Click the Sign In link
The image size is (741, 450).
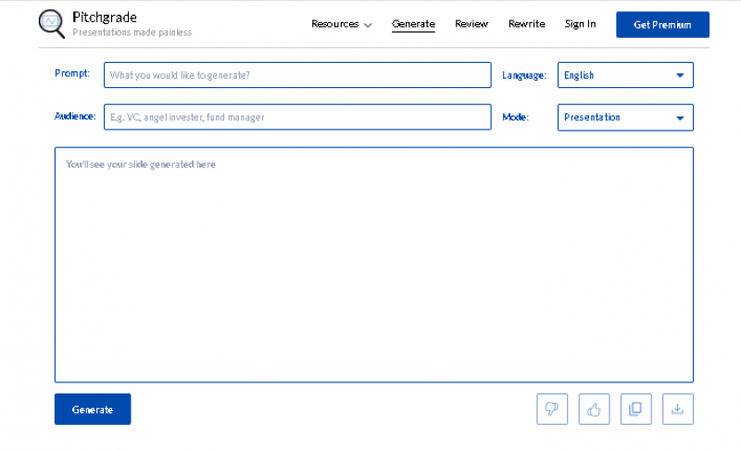pyautogui.click(x=580, y=24)
